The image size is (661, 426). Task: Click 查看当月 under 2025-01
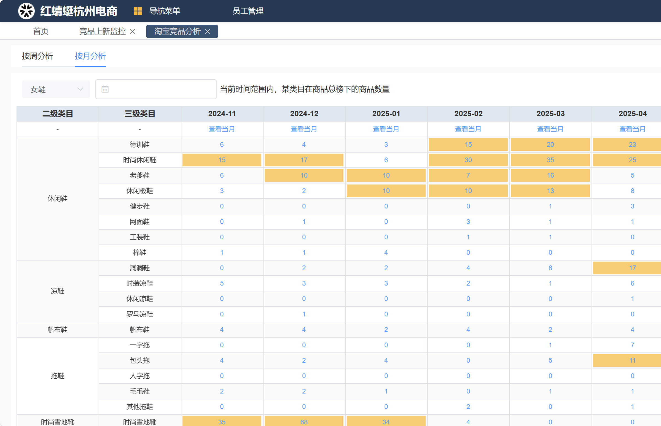[x=386, y=129]
